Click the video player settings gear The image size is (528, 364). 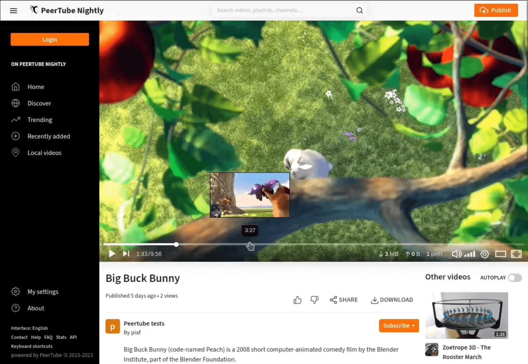(485, 254)
